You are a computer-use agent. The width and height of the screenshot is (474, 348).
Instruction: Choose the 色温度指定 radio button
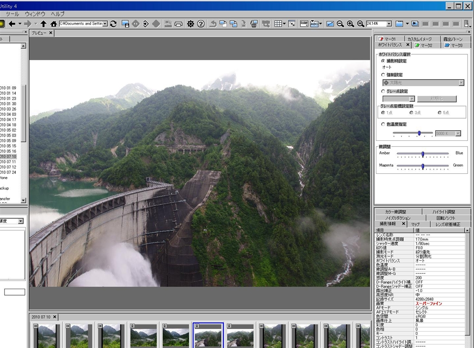(383, 124)
